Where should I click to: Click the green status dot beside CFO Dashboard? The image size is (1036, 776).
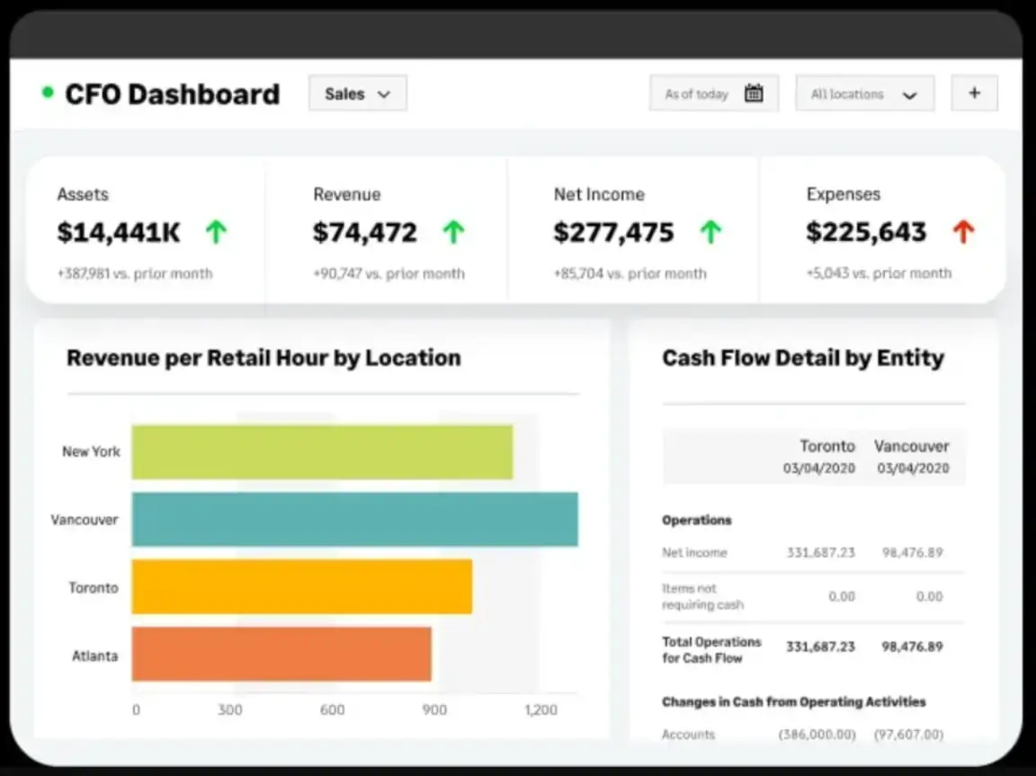coord(47,93)
